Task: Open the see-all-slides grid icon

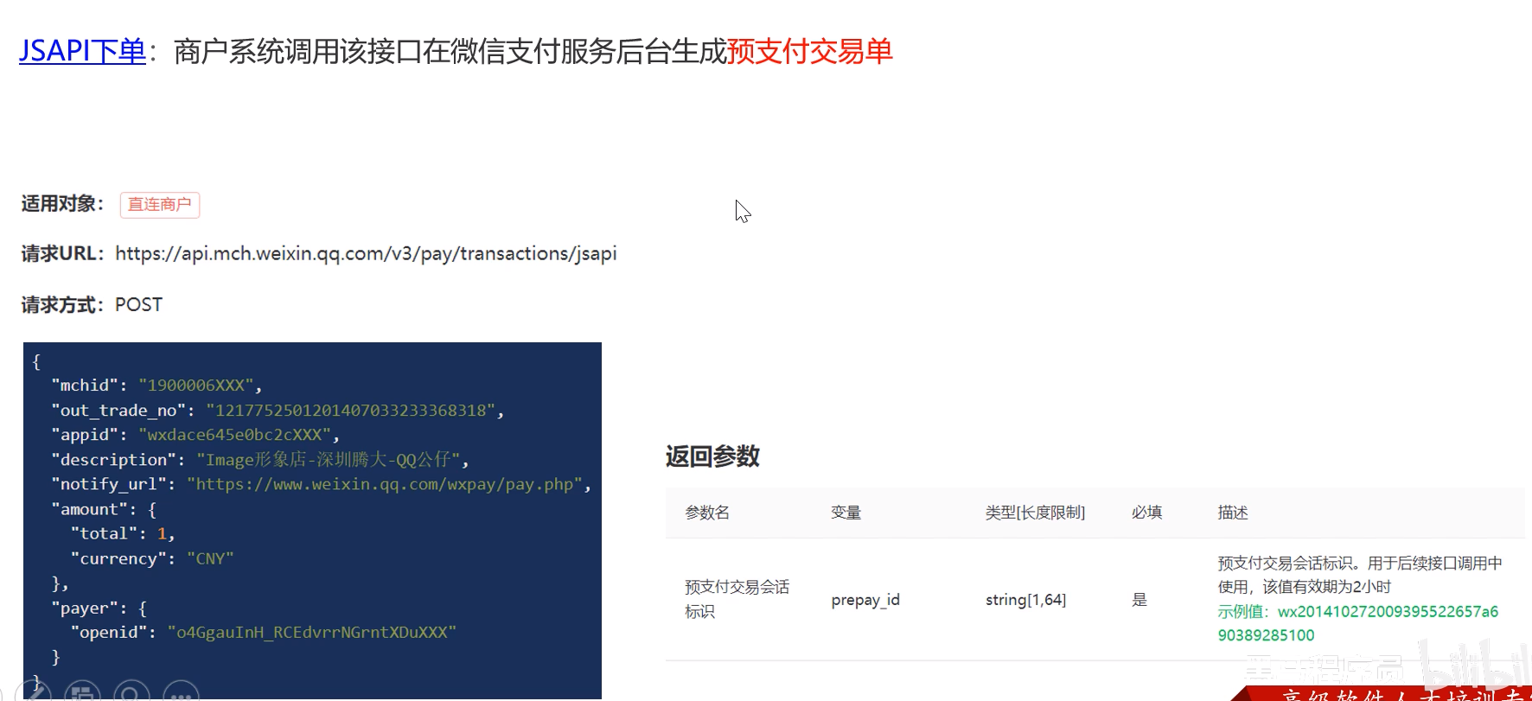Action: [x=82, y=692]
